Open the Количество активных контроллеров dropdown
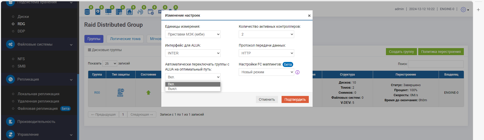This screenshot has height=140, width=484. (x=266, y=34)
